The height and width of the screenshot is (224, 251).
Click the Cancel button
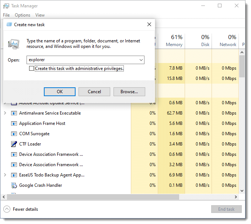click(94, 92)
